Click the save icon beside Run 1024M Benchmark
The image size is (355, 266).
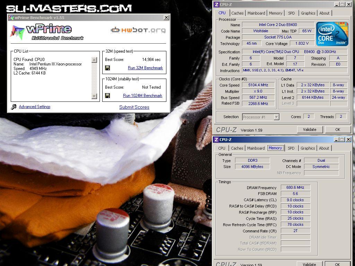pyautogui.click(x=107, y=96)
